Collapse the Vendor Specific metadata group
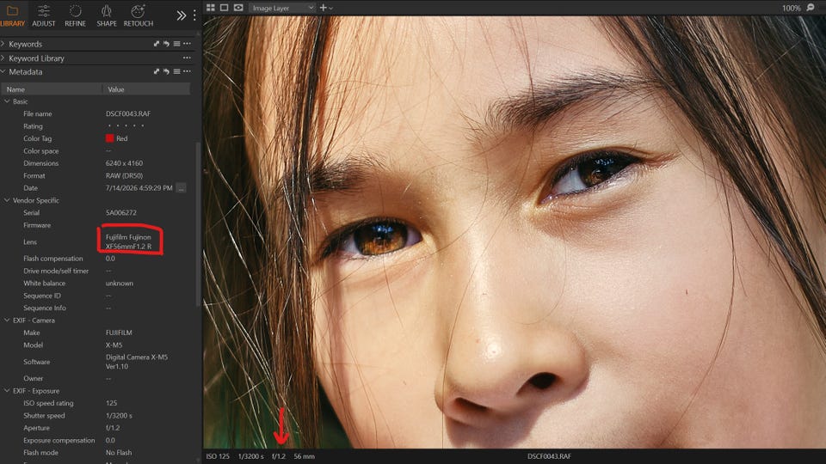 [x=7, y=200]
